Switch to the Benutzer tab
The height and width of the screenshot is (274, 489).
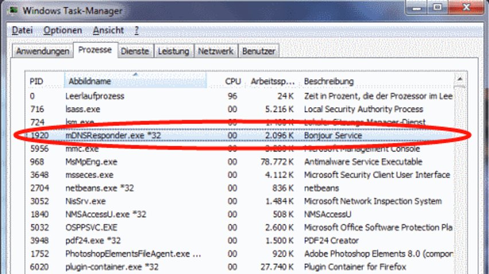tap(258, 51)
